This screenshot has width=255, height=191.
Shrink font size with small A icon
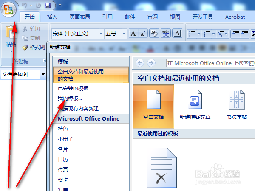point(143,33)
